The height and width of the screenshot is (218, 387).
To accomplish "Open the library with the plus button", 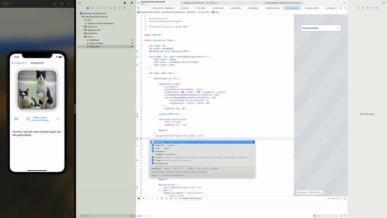I will [344, 2].
